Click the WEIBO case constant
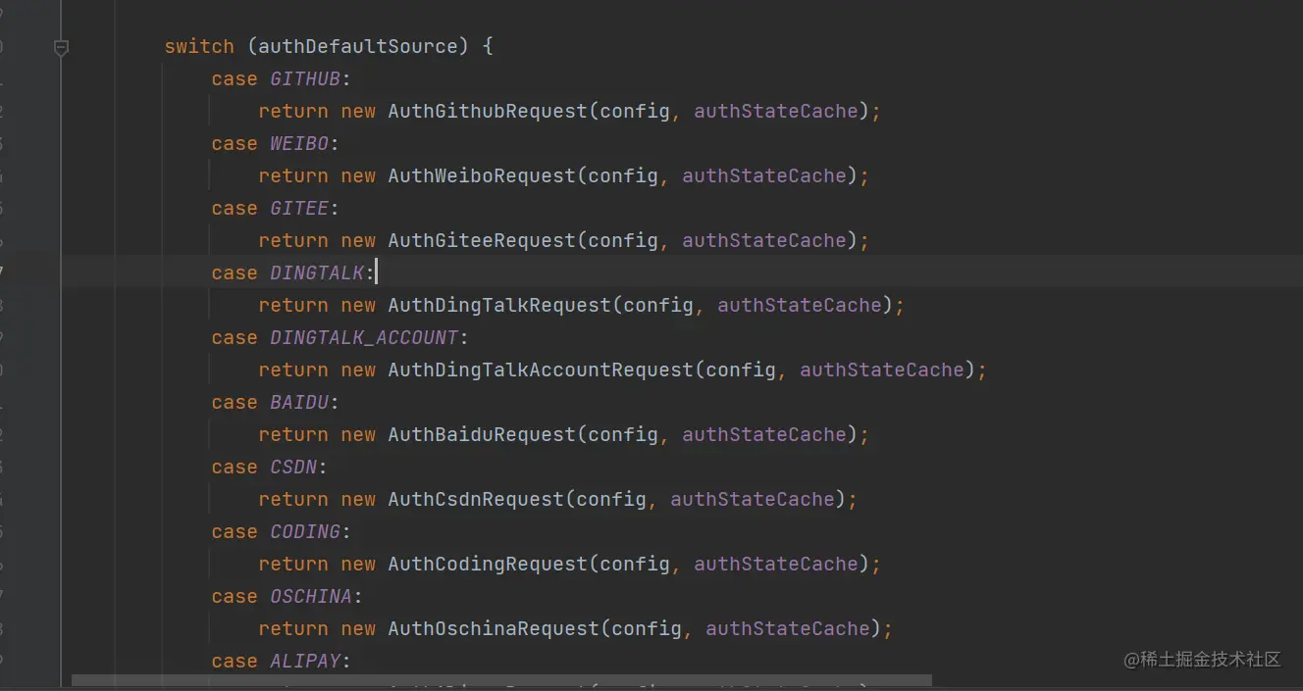This screenshot has width=1303, height=691. tap(299, 143)
